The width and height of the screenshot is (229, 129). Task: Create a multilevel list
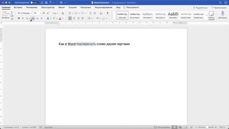click(x=82, y=13)
